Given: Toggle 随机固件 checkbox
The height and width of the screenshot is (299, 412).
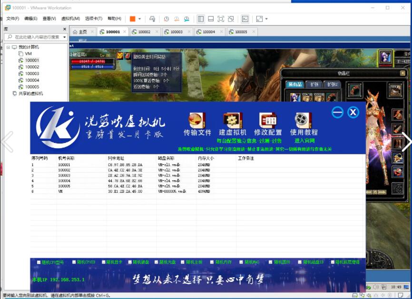Looking at the screenshot, I should [x=271, y=262].
